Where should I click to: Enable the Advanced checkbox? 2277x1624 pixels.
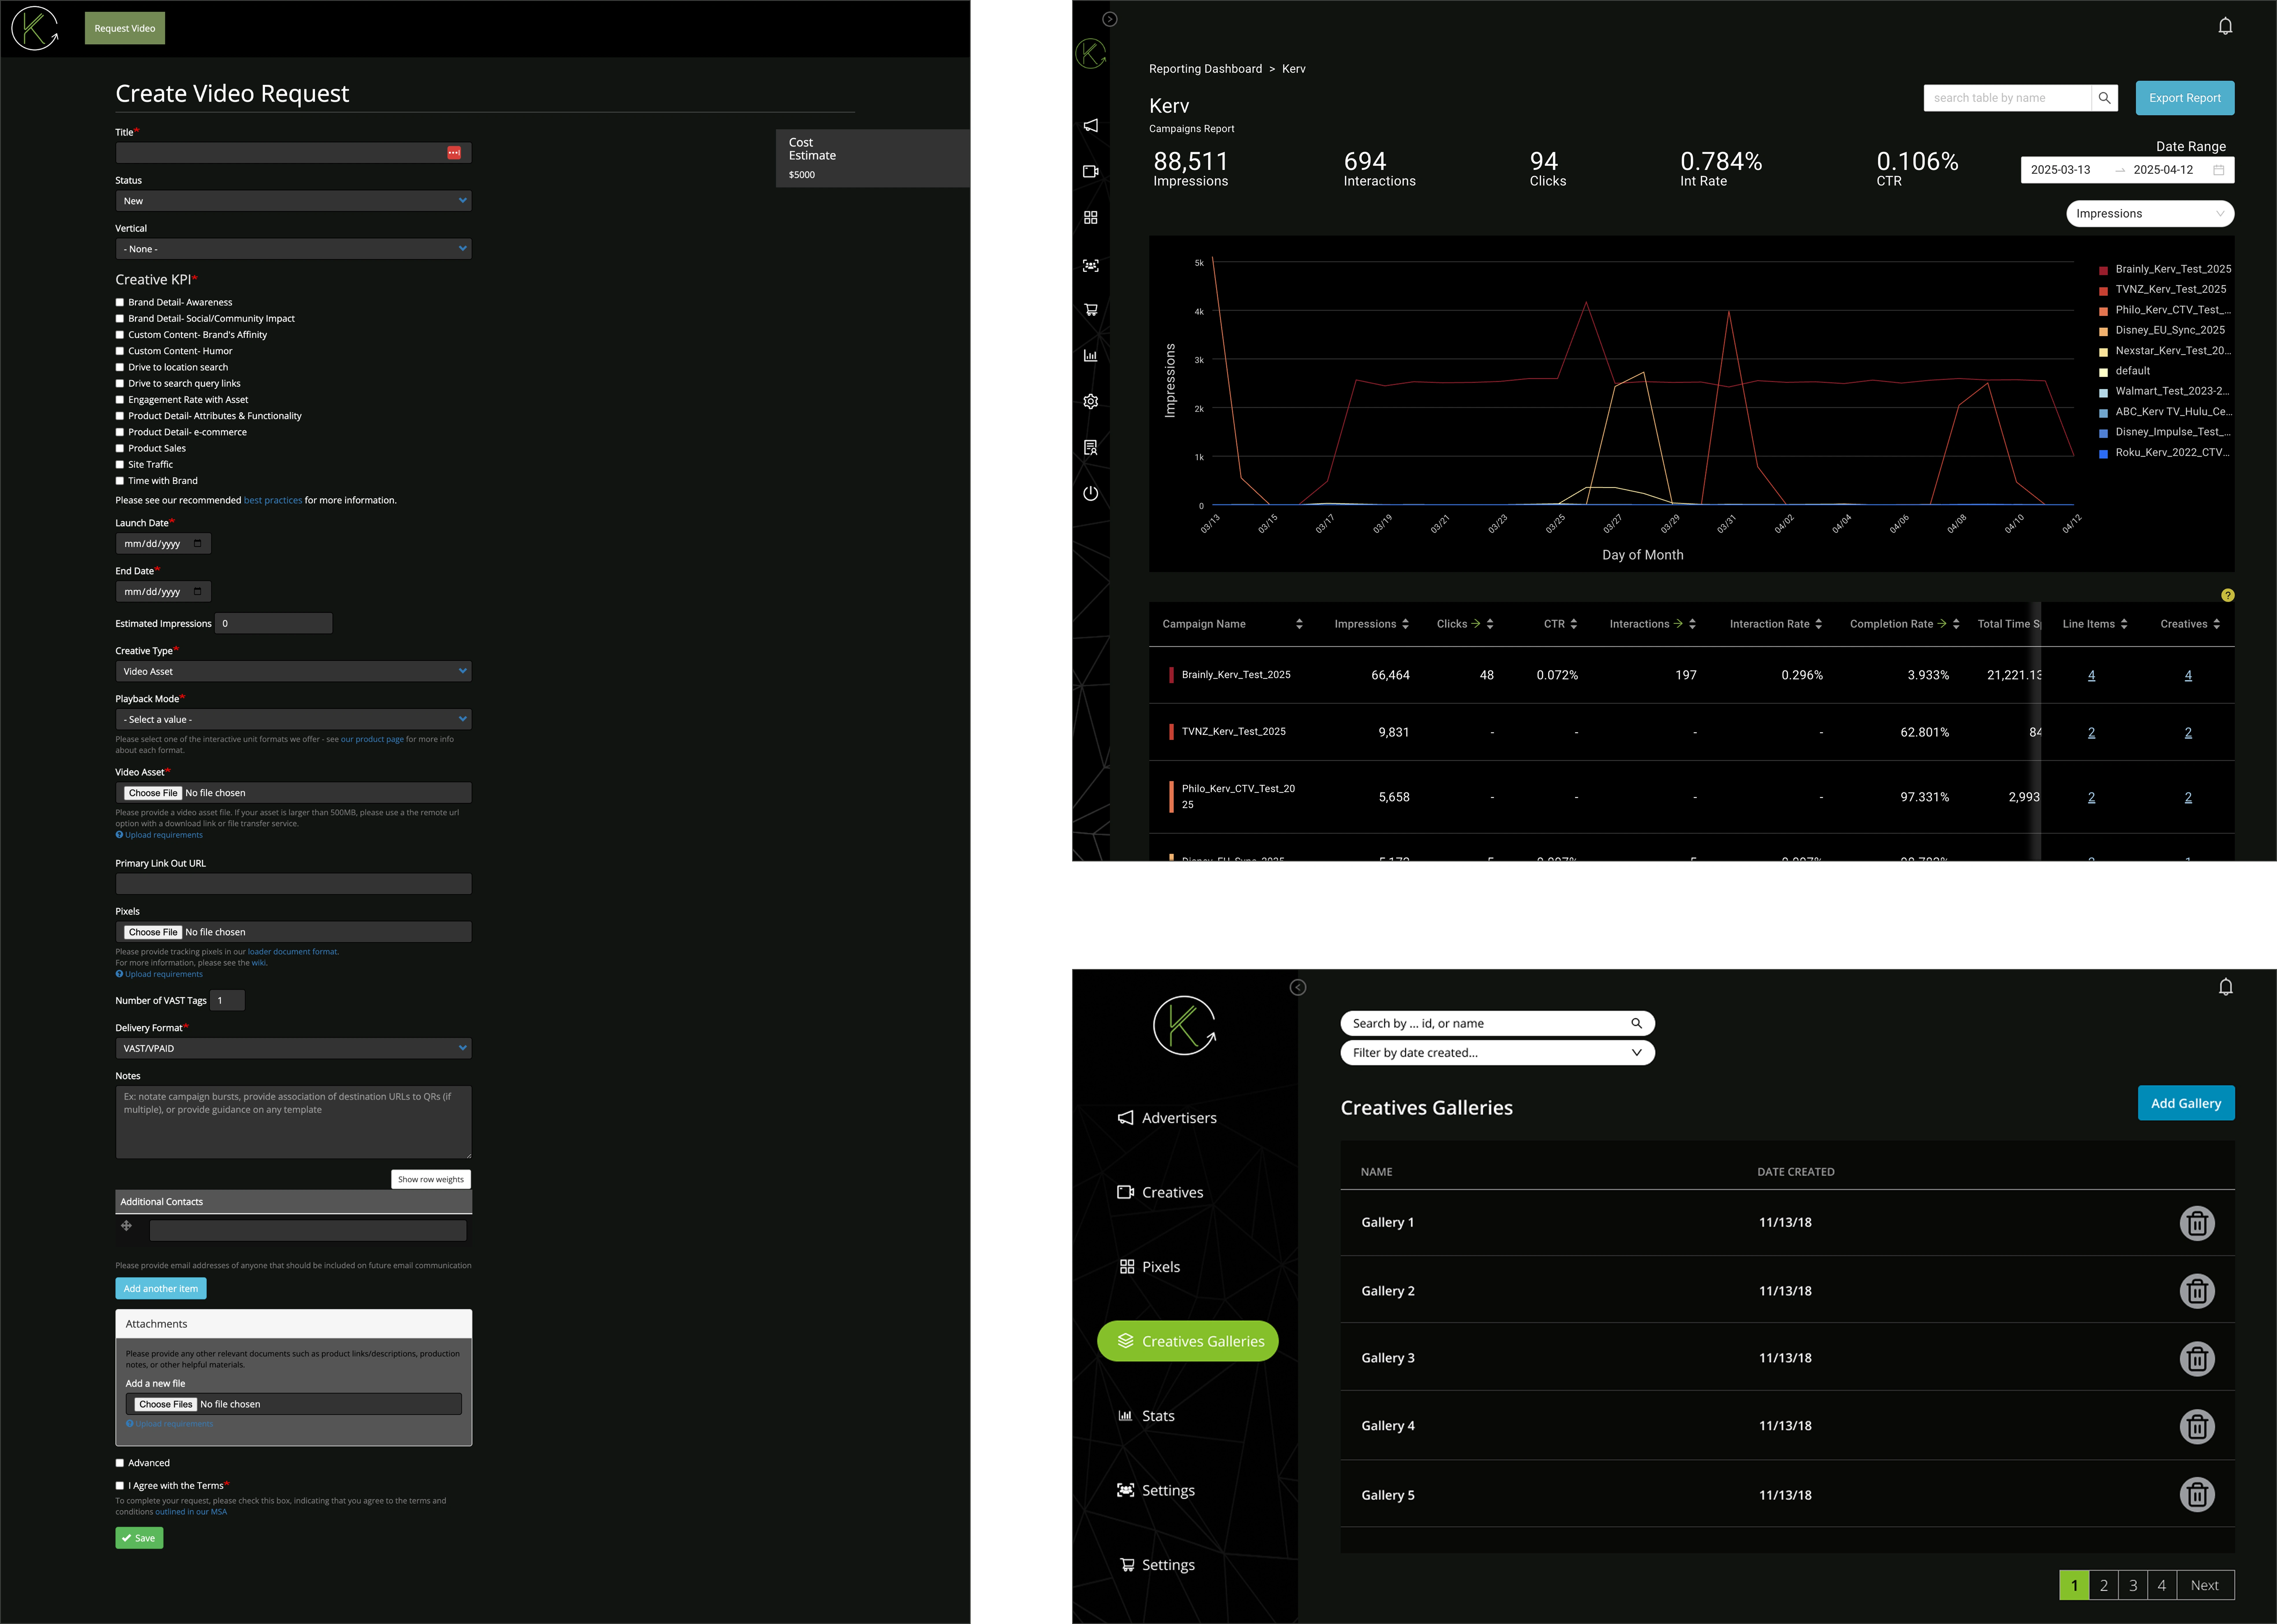[x=120, y=1463]
